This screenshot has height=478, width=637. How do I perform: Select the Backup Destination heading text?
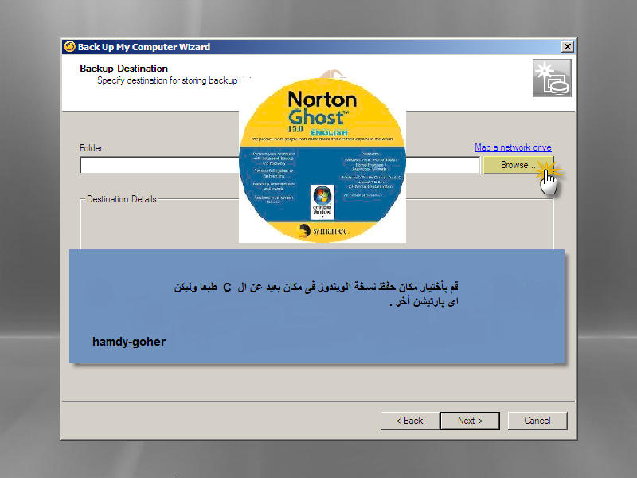[123, 69]
